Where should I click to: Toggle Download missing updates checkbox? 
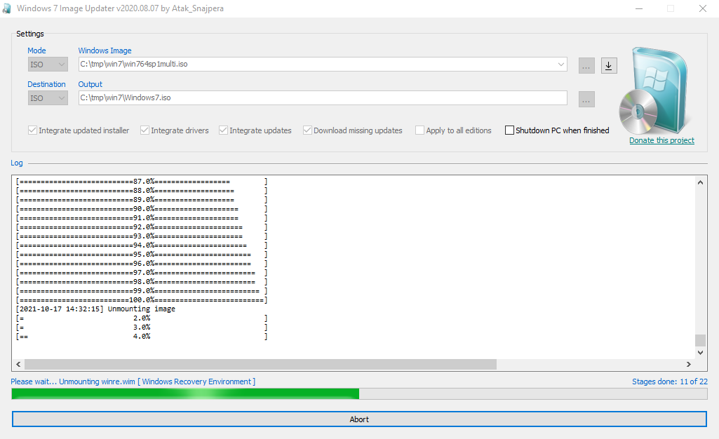click(x=307, y=130)
